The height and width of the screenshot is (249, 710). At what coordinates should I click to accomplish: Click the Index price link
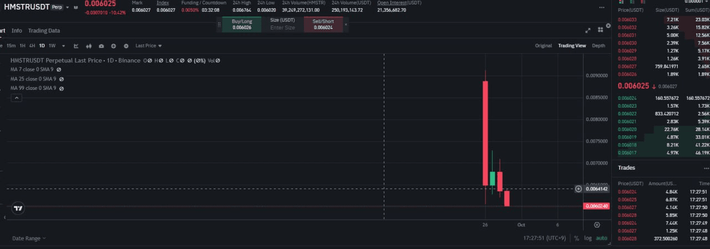pyautogui.click(x=163, y=3)
